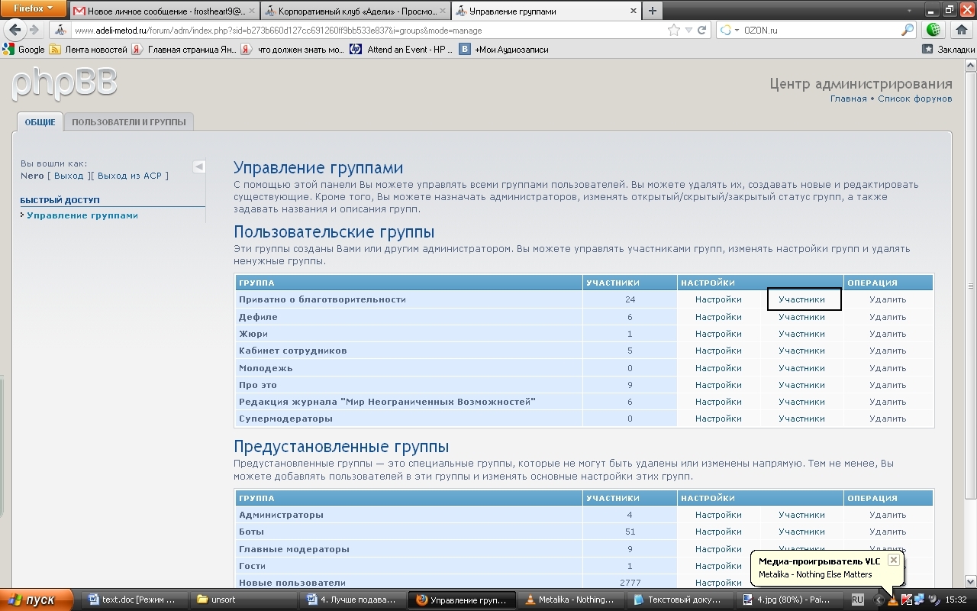Click the Выход из ACP link
The image size is (977, 611).
[130, 176]
